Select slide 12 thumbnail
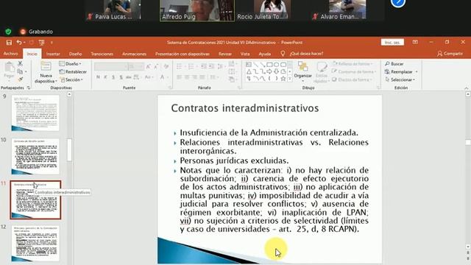The image size is (471, 265). click(35, 243)
